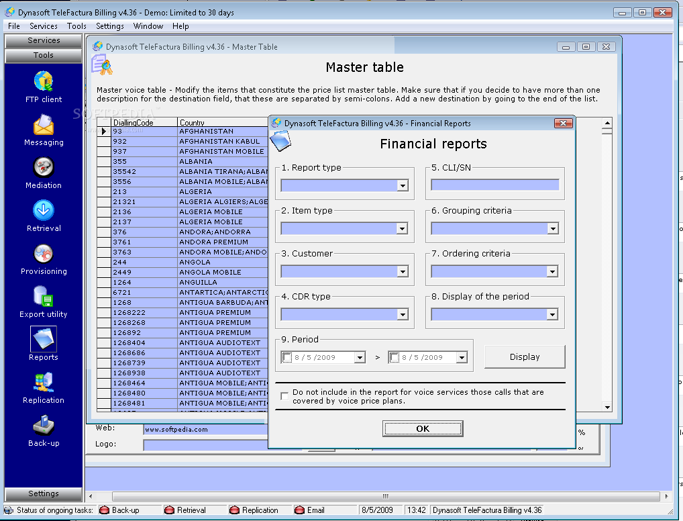Click the Master table scroll down arrow
The width and height of the screenshot is (683, 521).
pyautogui.click(x=607, y=408)
